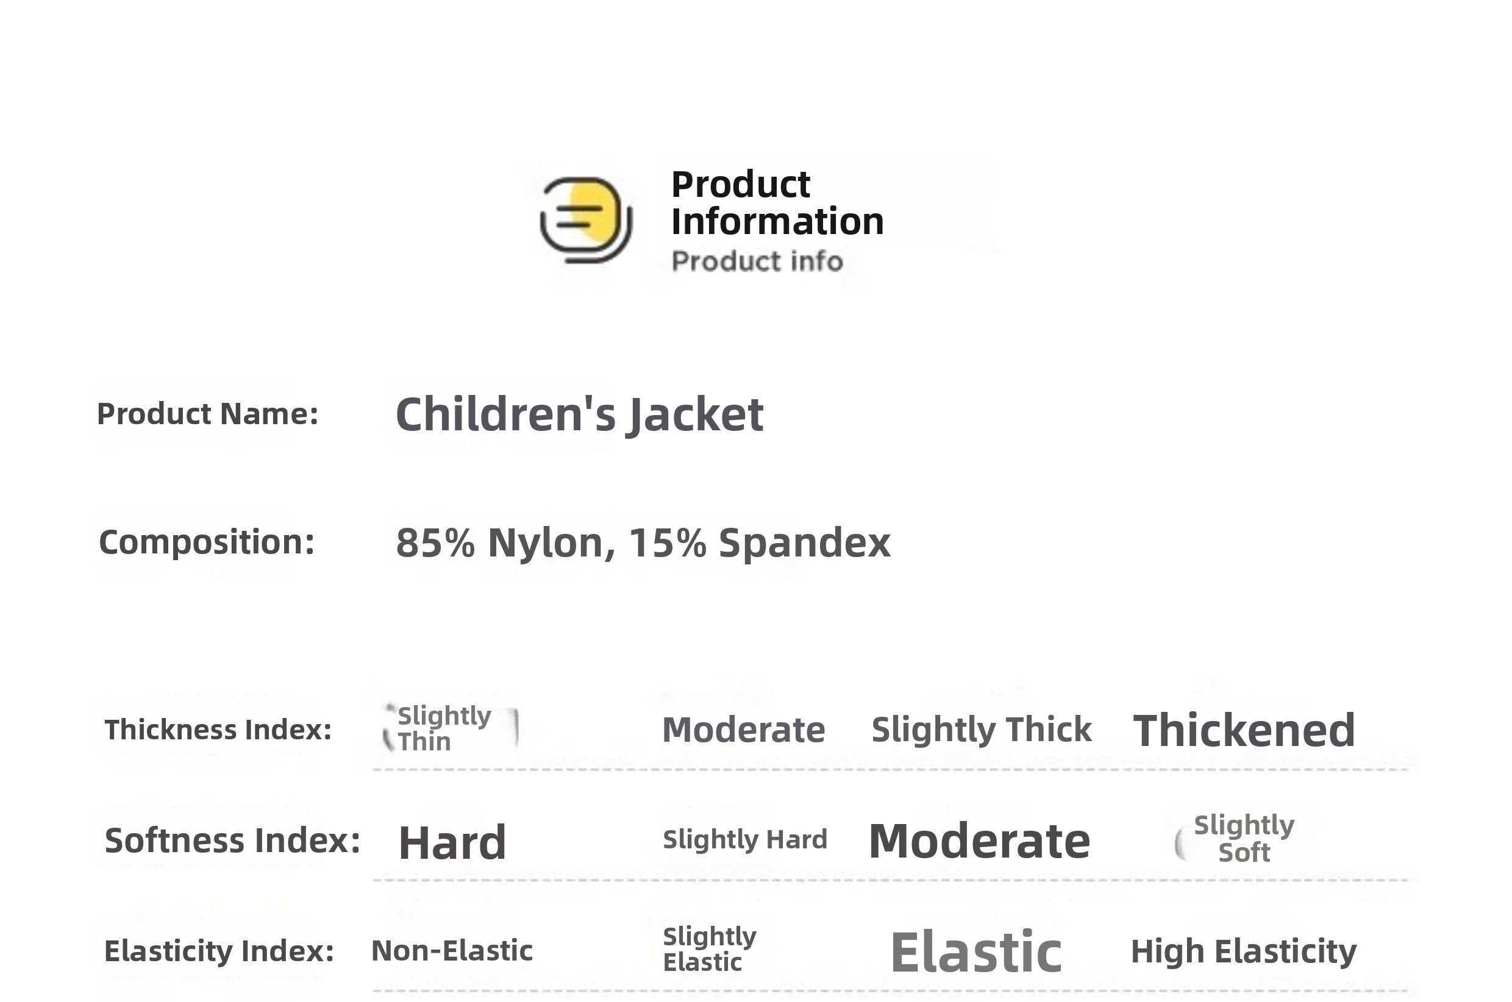The width and height of the screenshot is (1512, 1002).
Task: Pick the "Slightly Thick" thickness option
Action: click(x=981, y=730)
